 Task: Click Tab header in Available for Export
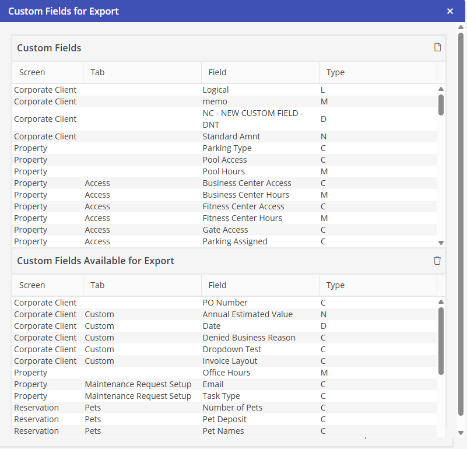coord(97,285)
